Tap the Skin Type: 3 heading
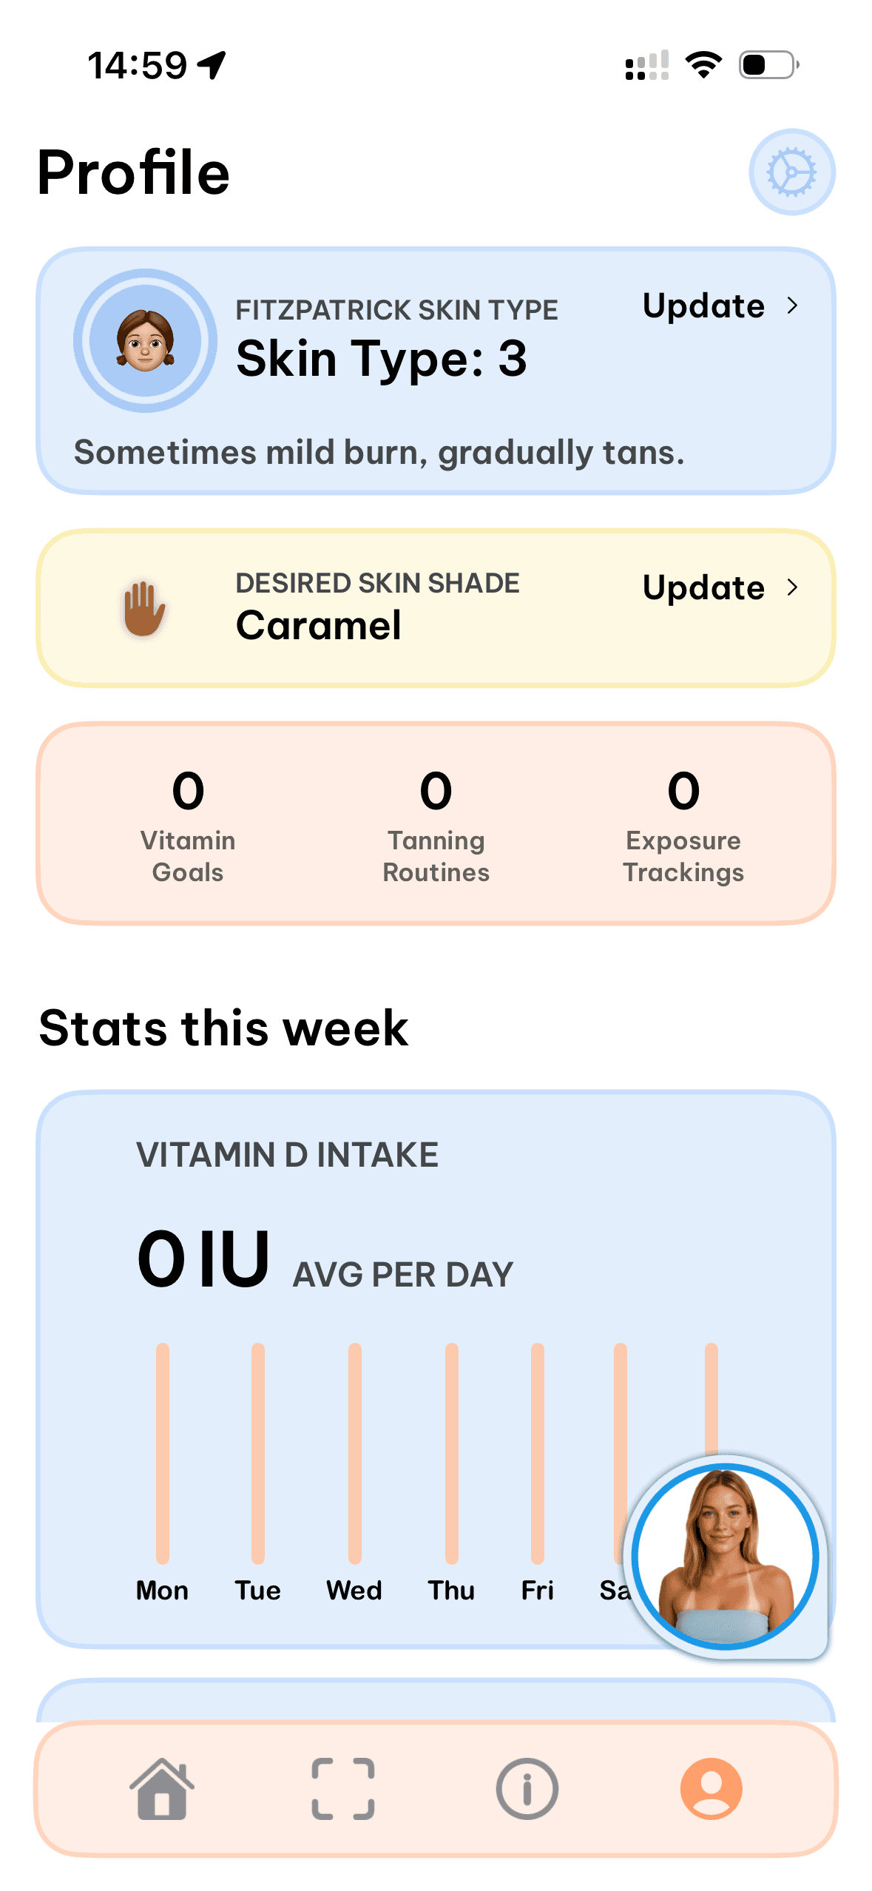The height and width of the screenshot is (1891, 872). (x=382, y=359)
